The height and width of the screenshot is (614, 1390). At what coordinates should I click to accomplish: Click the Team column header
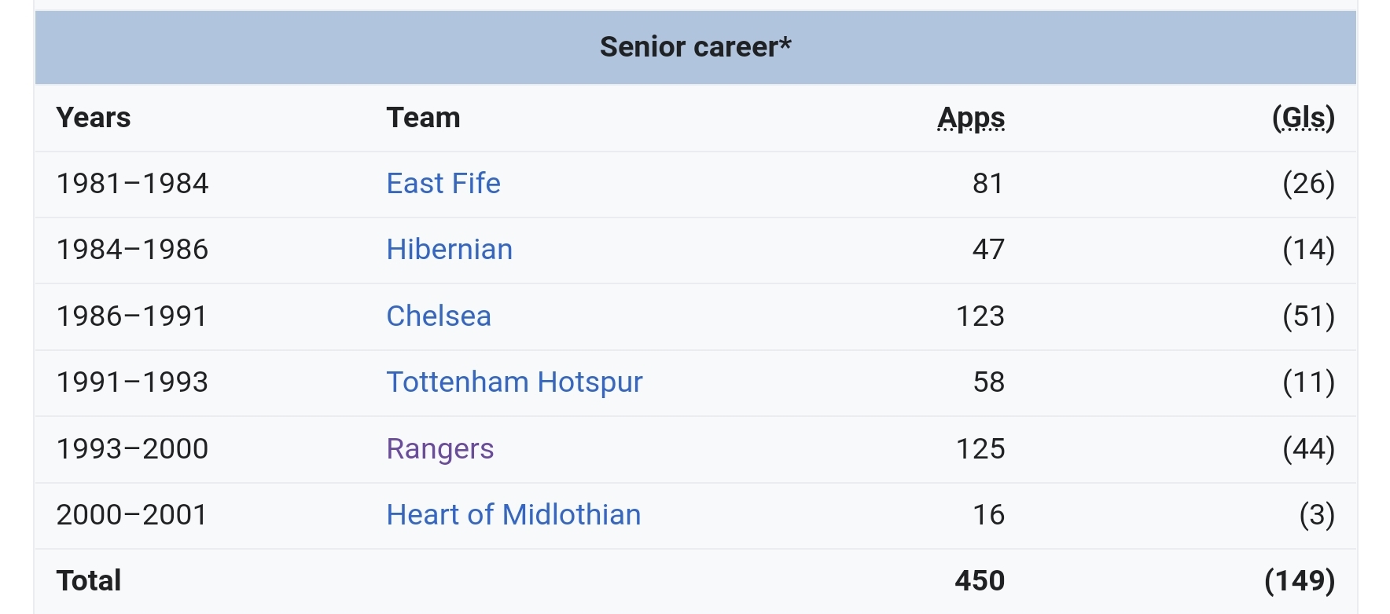(x=423, y=118)
